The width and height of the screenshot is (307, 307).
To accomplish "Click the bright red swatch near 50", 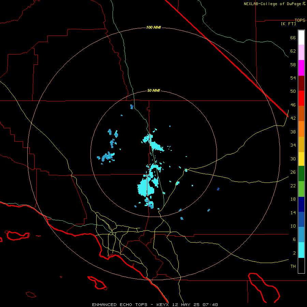I will [301, 98].
